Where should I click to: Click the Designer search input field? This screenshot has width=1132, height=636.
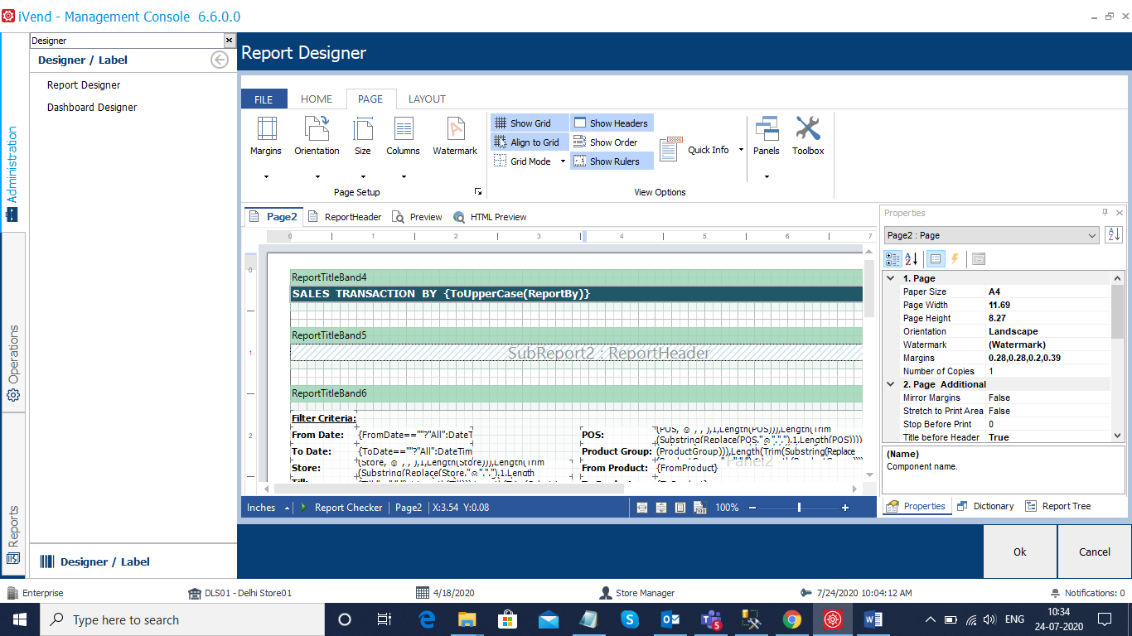tap(126, 41)
